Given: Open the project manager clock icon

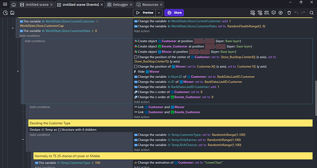Looking at the screenshot, I should (x=5, y=13).
